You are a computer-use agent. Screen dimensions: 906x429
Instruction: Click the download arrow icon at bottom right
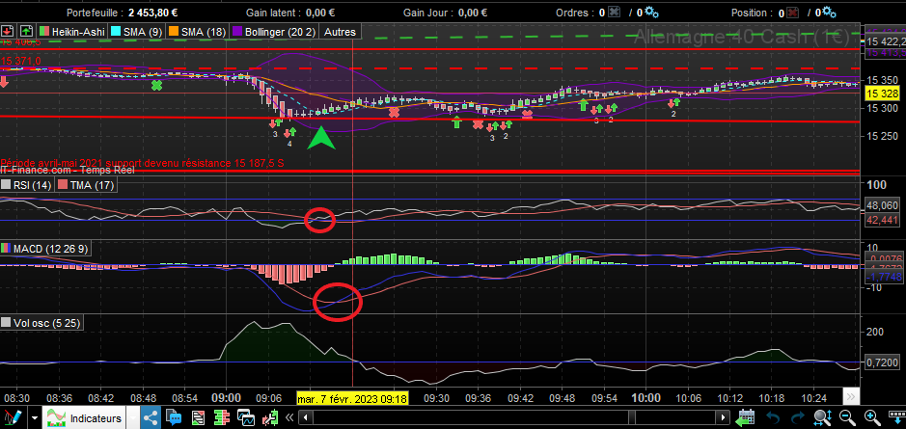point(895,417)
